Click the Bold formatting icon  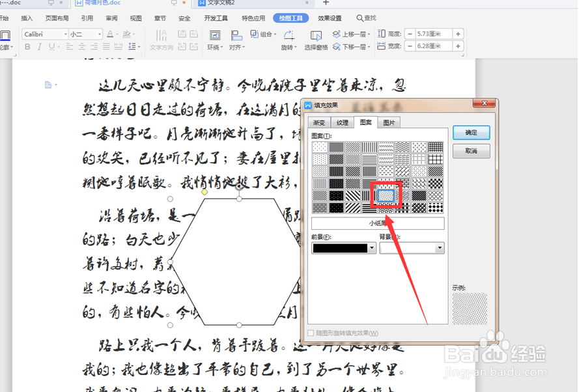(27, 47)
